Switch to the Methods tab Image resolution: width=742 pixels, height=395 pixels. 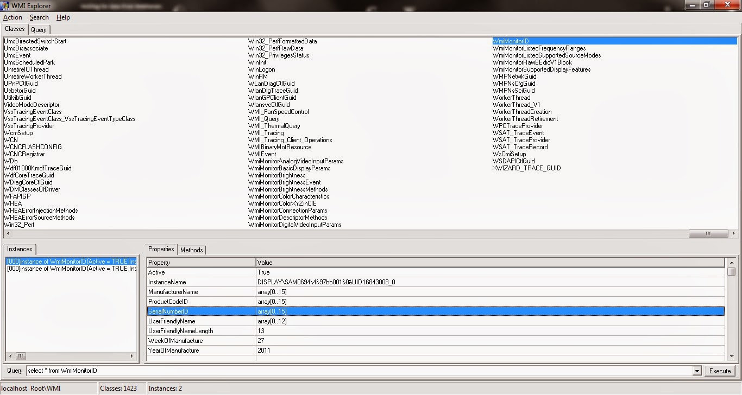click(191, 250)
